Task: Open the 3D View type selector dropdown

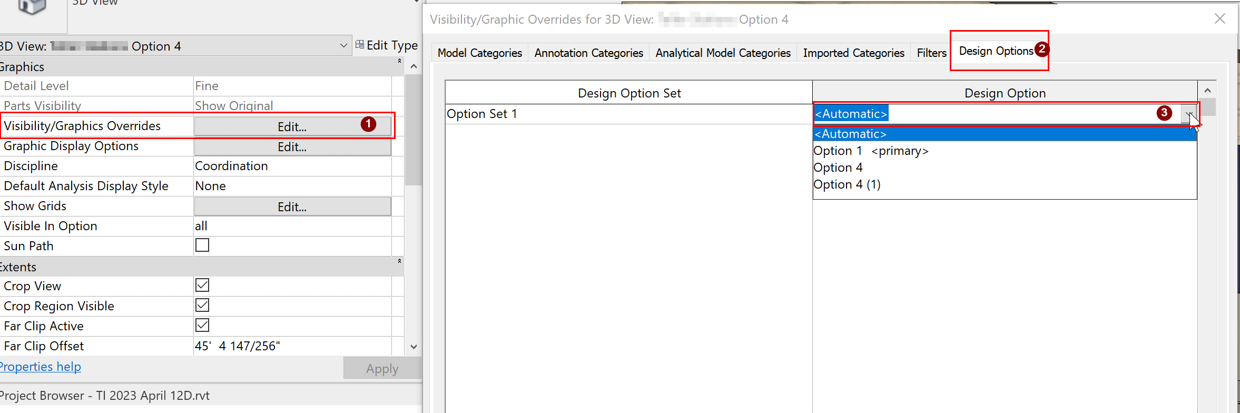Action: coord(343,46)
